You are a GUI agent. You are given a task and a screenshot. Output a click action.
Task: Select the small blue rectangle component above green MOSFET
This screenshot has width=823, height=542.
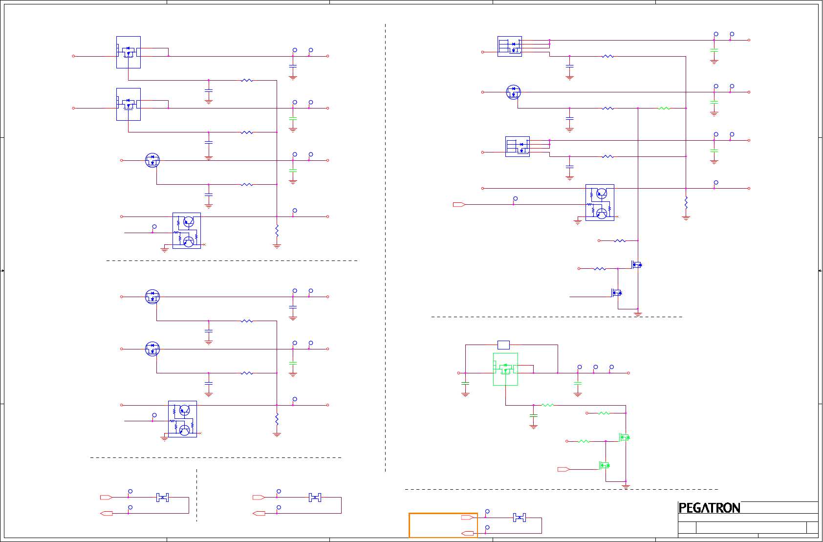coord(503,345)
